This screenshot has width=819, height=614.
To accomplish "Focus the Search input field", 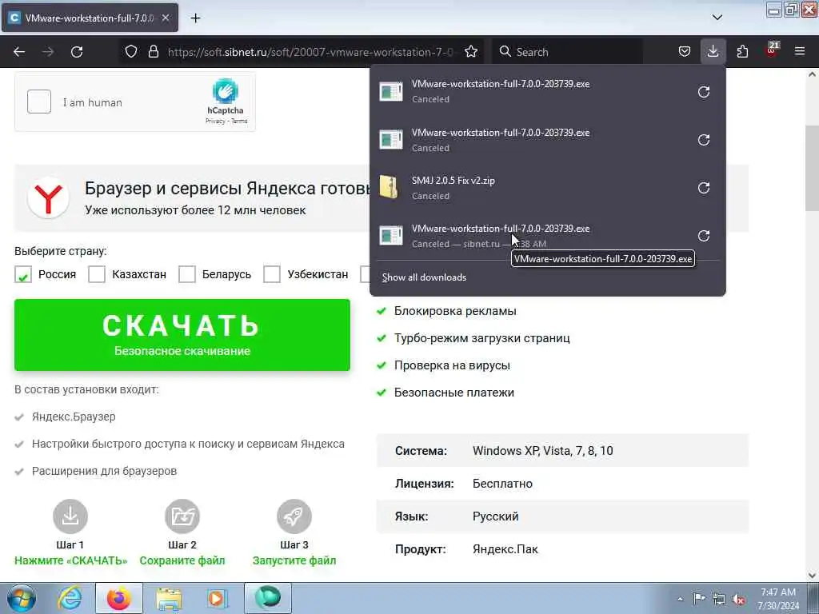I will click(569, 52).
